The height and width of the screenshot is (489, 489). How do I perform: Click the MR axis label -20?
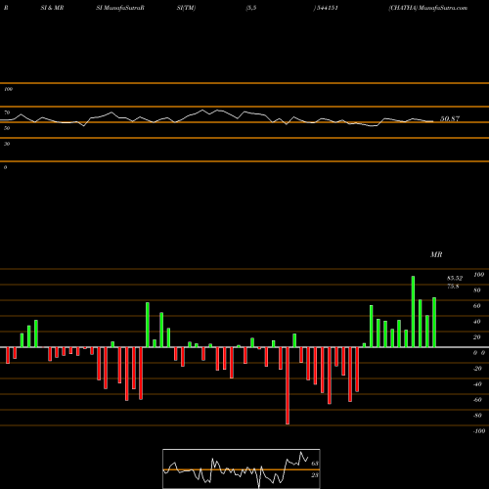[x=477, y=369]
